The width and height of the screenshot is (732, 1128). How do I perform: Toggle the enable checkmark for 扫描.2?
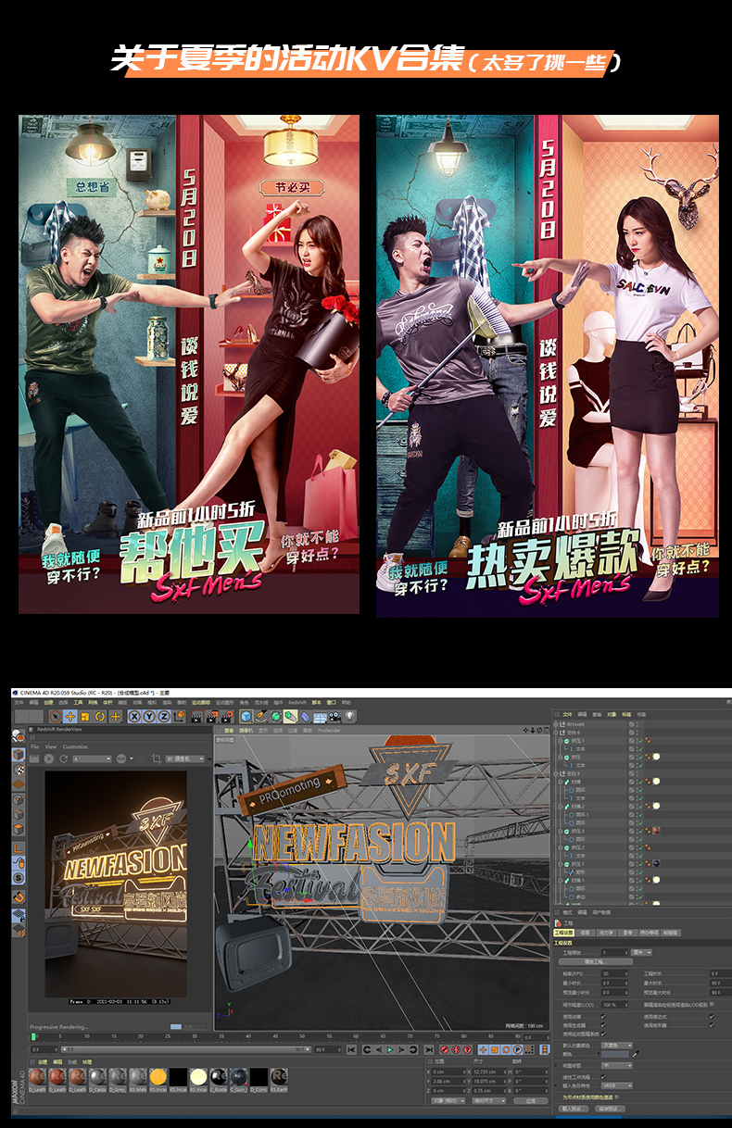pyautogui.click(x=641, y=807)
